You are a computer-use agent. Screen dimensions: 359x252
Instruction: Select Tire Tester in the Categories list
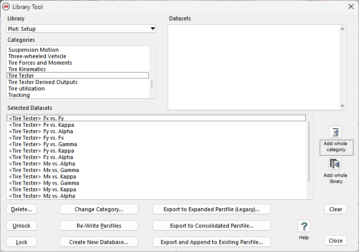click(21, 76)
